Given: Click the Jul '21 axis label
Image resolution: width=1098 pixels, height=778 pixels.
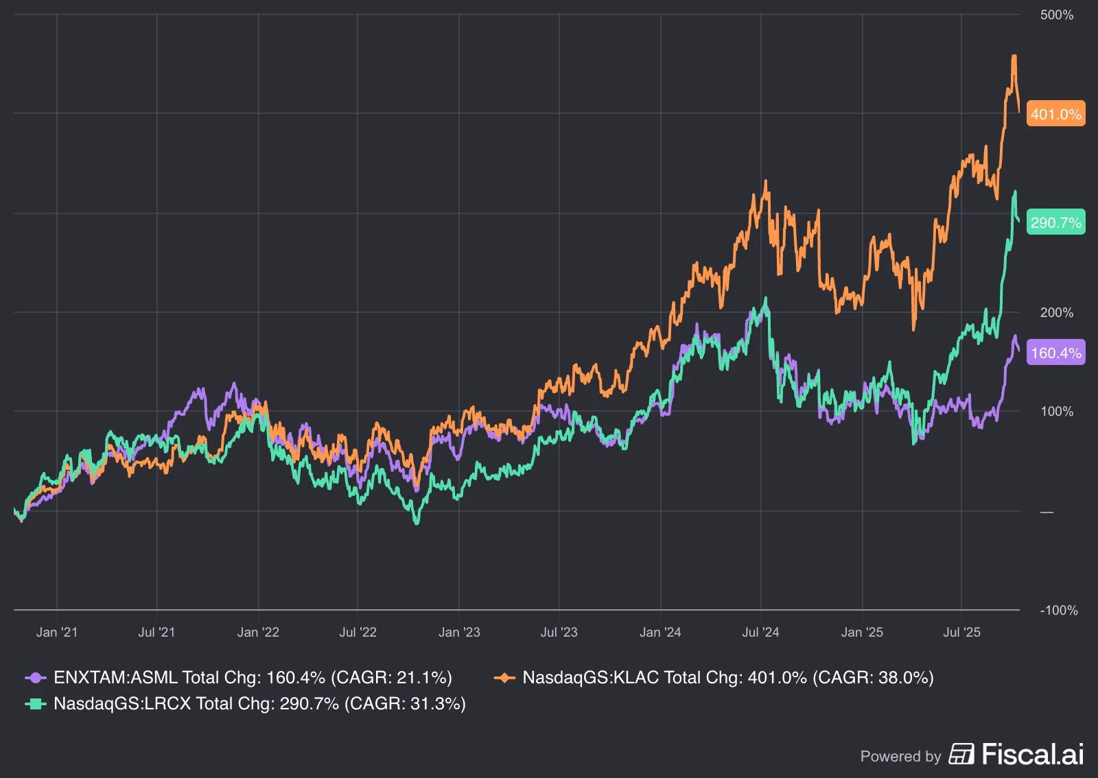Looking at the screenshot, I should click(x=156, y=632).
